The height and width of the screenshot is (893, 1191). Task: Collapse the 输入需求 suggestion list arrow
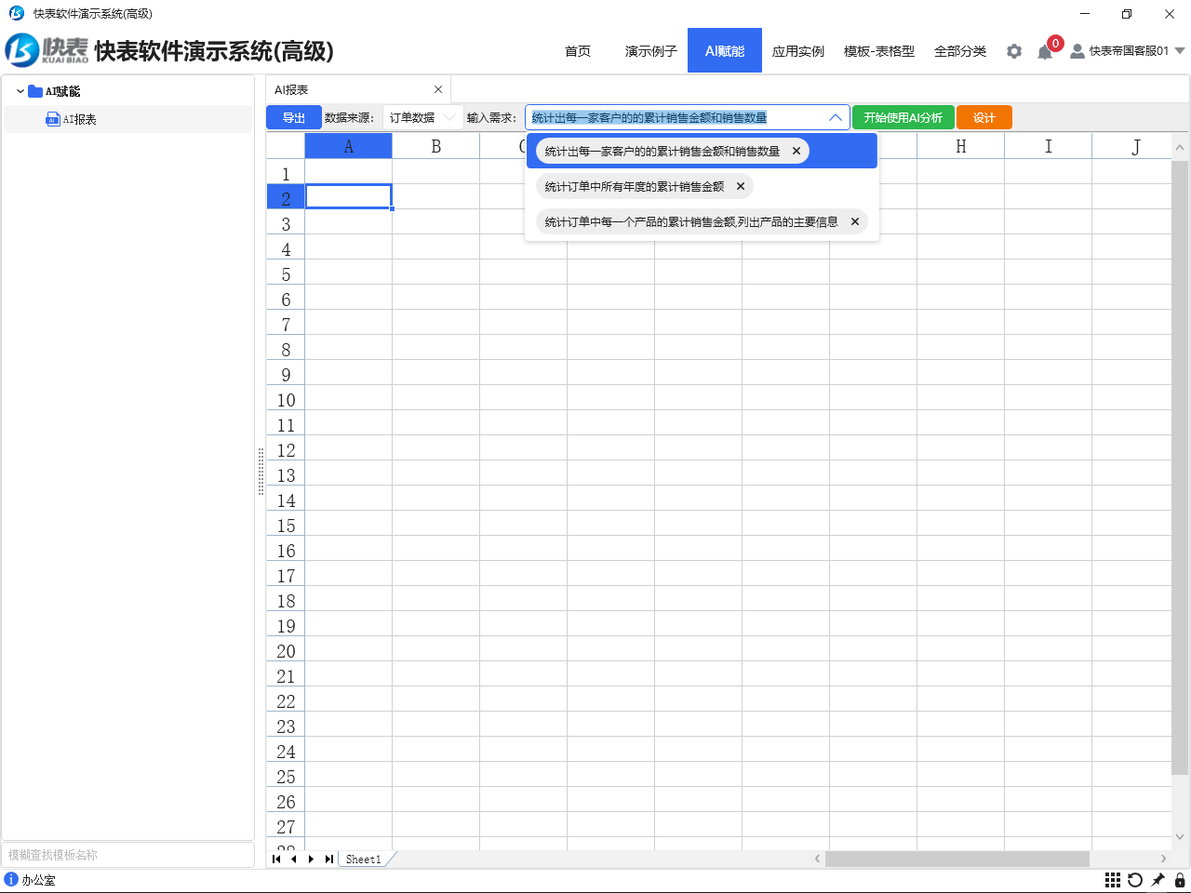[x=835, y=117]
